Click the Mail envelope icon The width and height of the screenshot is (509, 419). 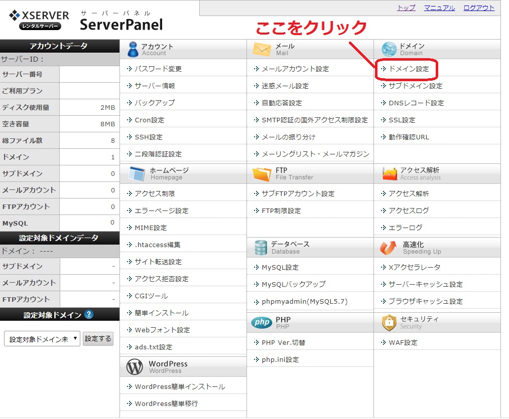(x=262, y=50)
